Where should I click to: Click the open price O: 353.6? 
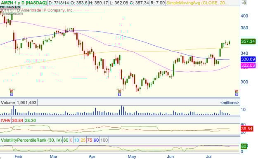[79, 3]
